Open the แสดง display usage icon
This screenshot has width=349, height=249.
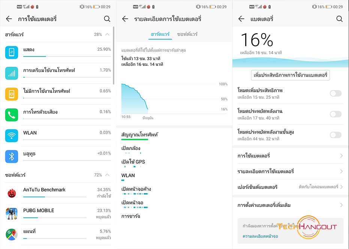click(x=12, y=52)
